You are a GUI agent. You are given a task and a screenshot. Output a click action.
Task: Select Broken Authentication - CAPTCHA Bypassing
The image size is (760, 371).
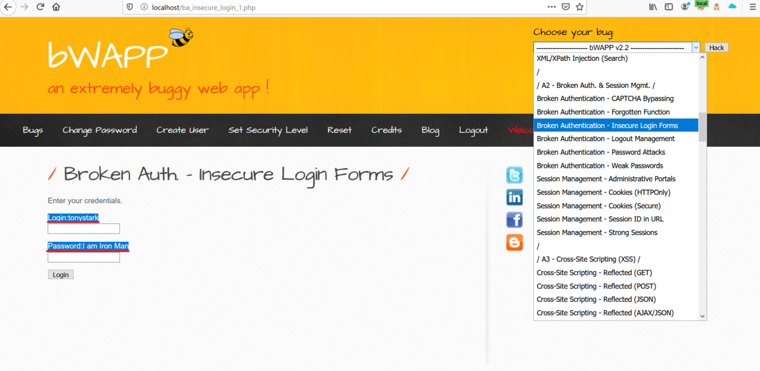click(x=616, y=99)
